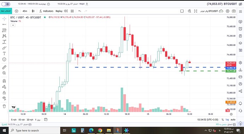244x134 pixels.
Task: Hide all drawings with eye icon
Action: pyautogui.click(x=4, y=98)
